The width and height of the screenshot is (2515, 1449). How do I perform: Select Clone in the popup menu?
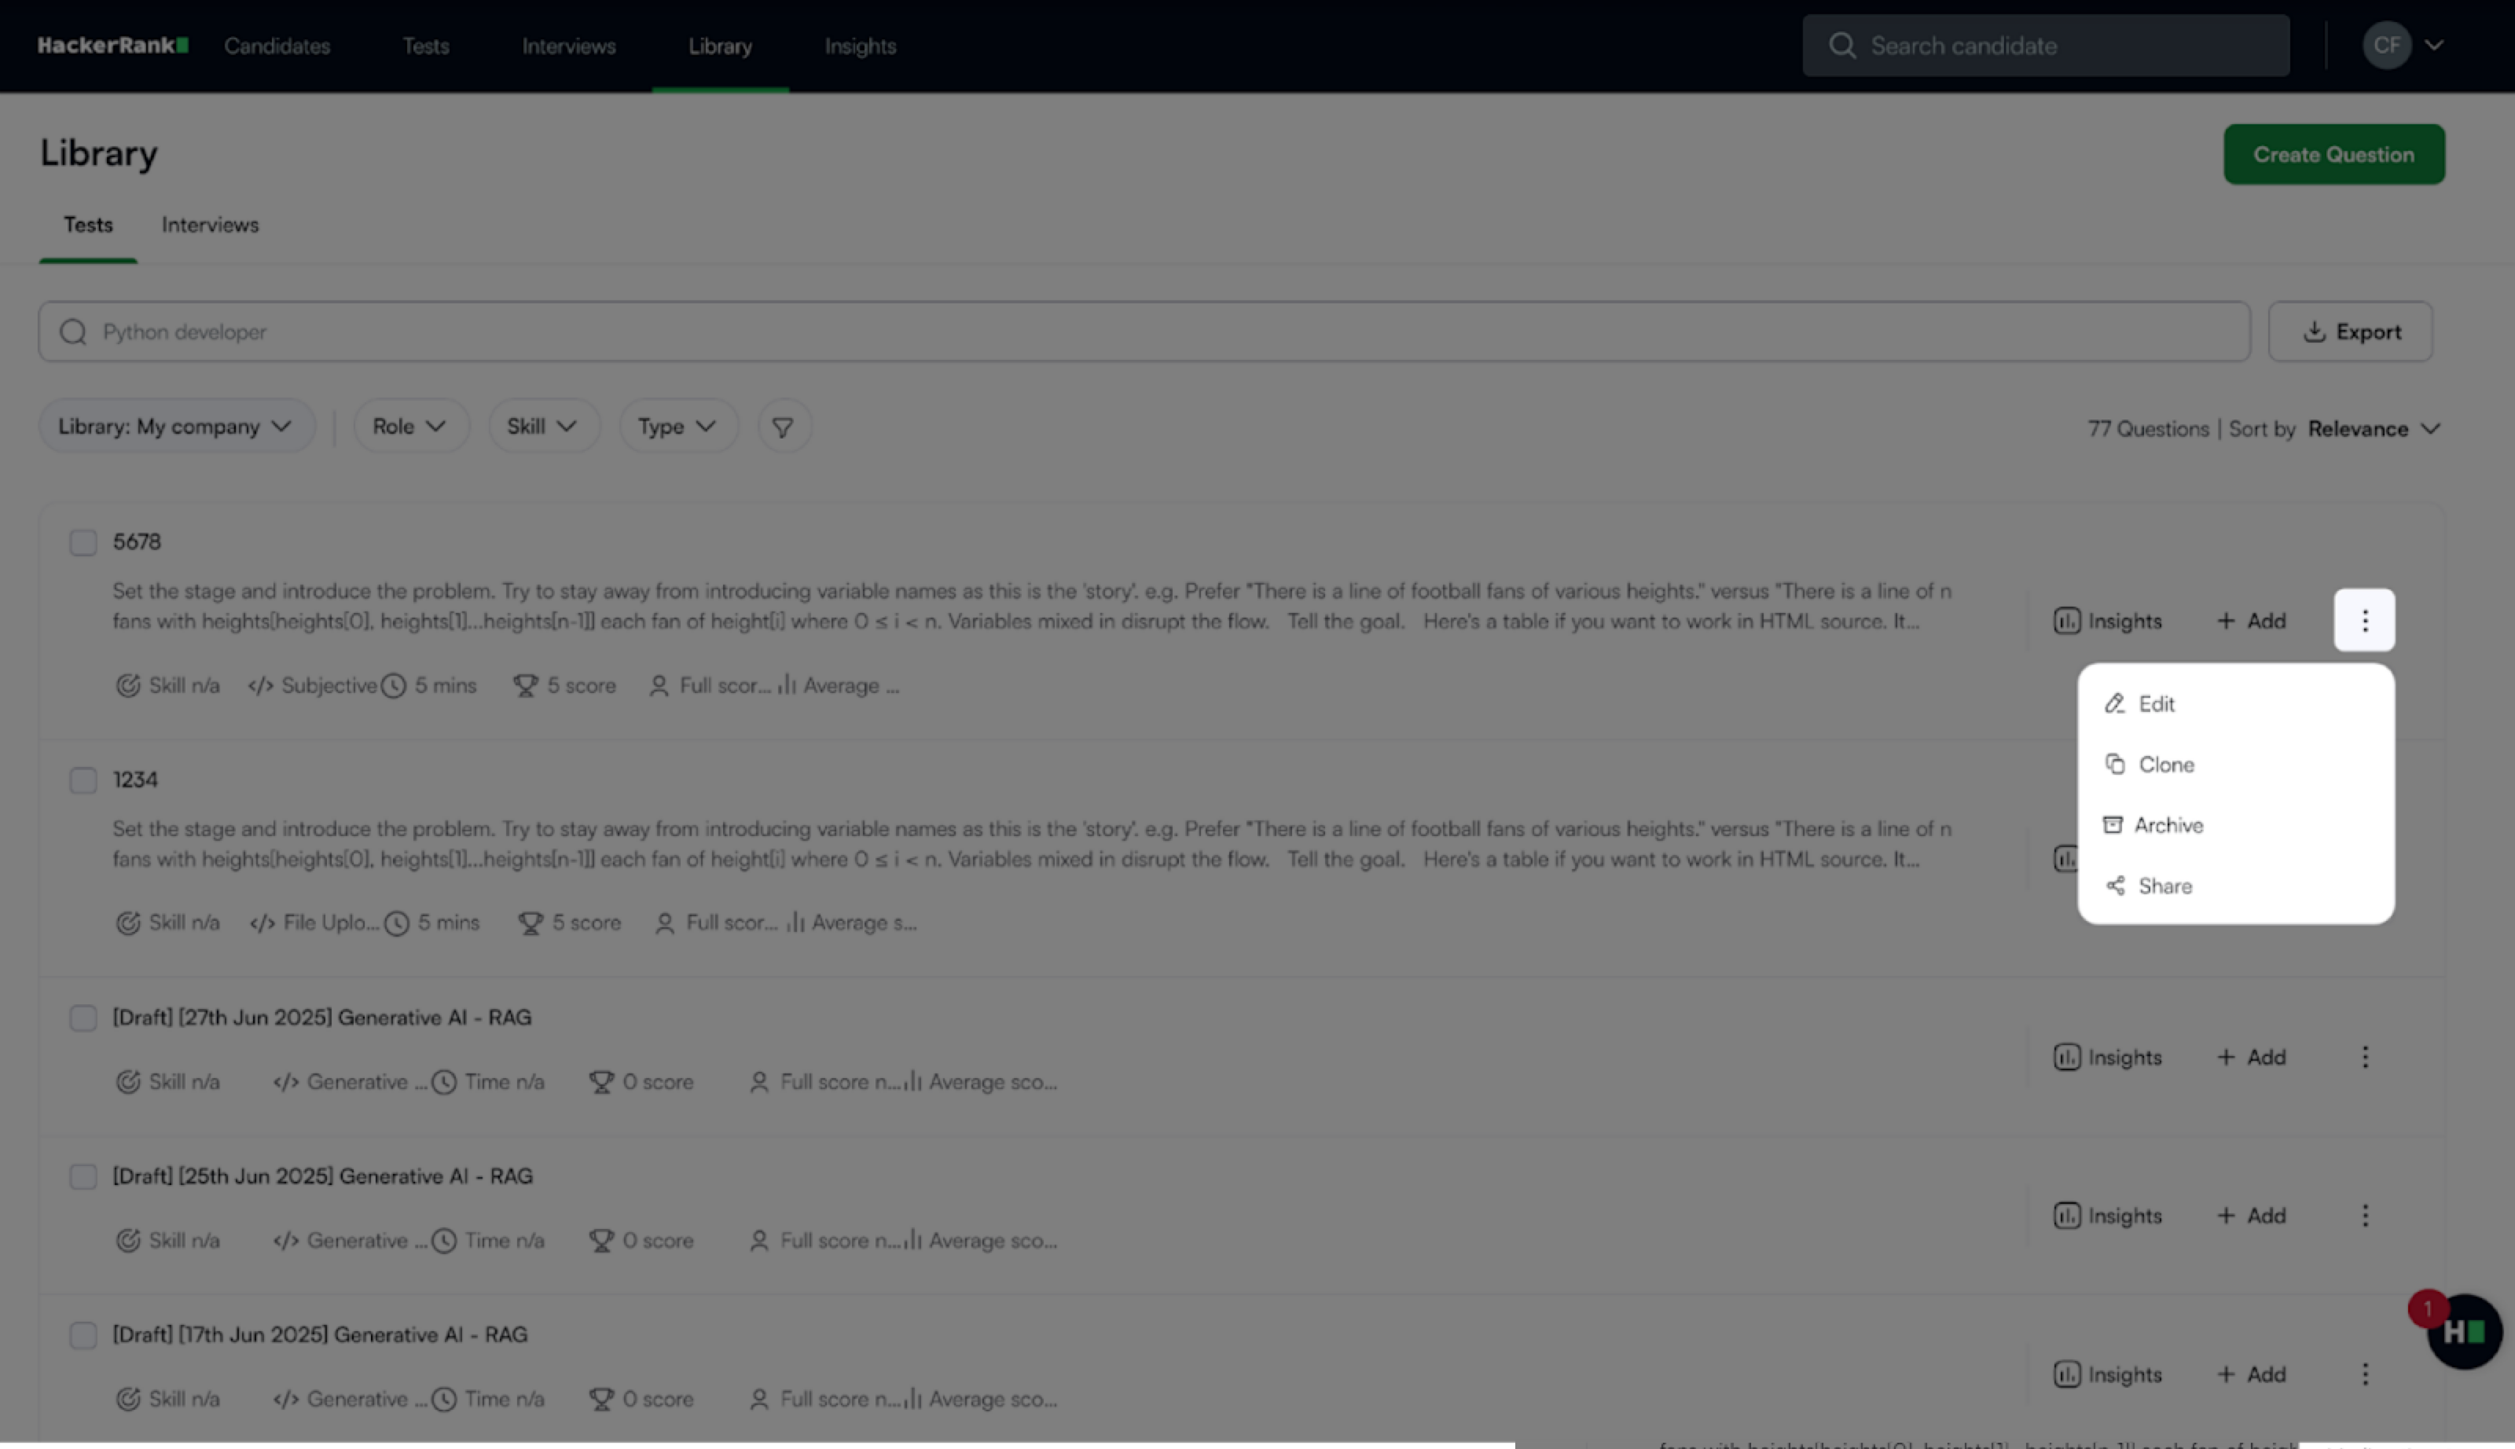coord(2164,765)
